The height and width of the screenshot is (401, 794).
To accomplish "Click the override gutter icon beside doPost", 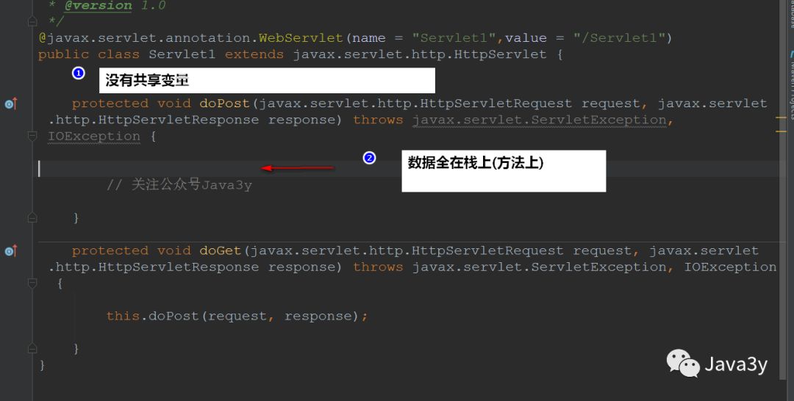I will (x=10, y=104).
